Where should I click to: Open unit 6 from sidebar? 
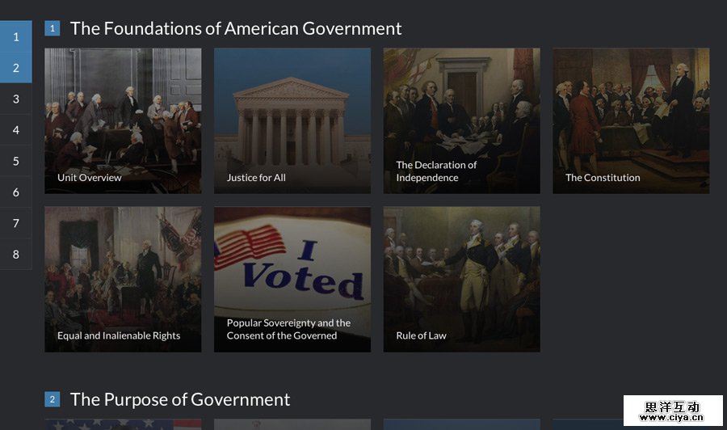[x=16, y=192]
